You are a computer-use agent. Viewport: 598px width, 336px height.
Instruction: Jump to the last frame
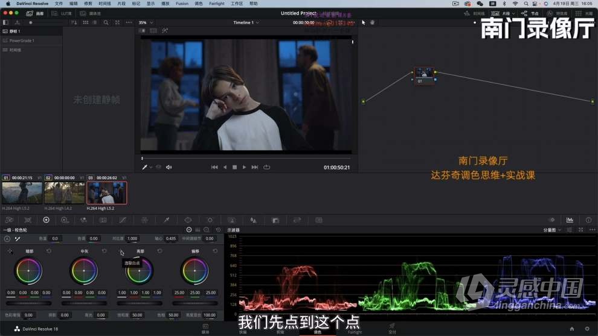coord(255,167)
